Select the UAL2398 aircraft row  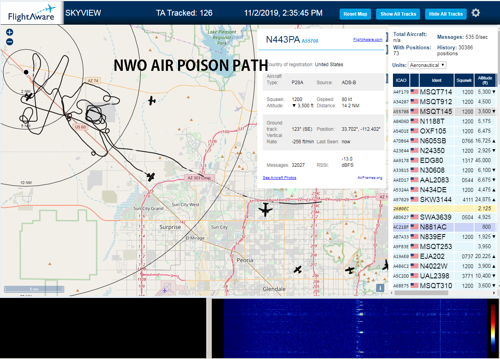point(445,276)
